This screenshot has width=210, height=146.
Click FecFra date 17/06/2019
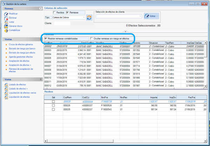point(190,106)
